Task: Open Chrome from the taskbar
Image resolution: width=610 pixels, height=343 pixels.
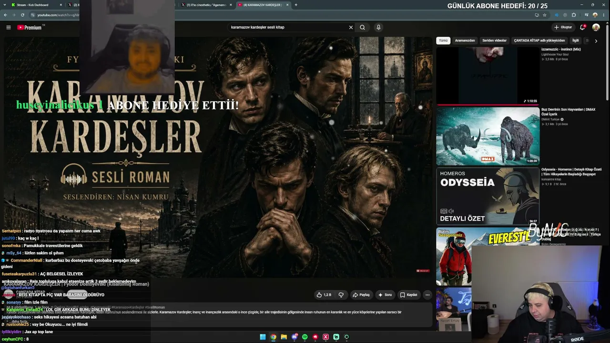Action: tap(273, 337)
